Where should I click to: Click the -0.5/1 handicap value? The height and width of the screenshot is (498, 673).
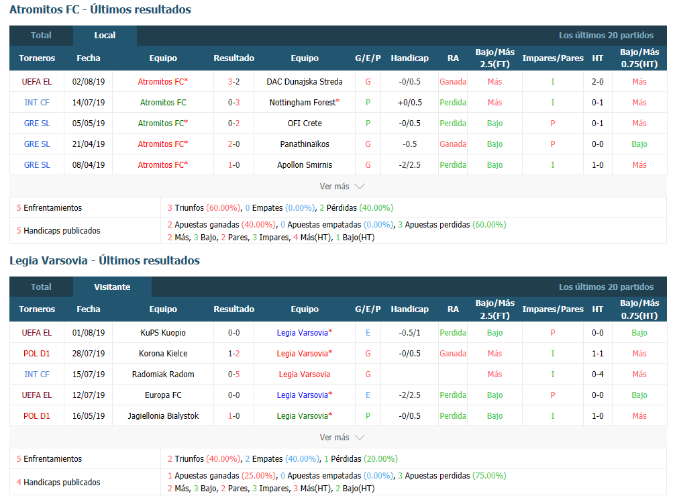(x=410, y=333)
